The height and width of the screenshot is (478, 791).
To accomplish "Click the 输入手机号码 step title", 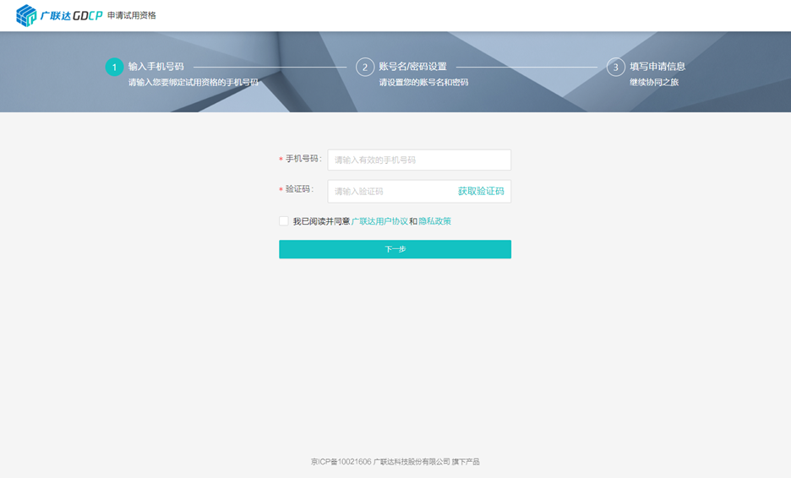I will click(155, 67).
